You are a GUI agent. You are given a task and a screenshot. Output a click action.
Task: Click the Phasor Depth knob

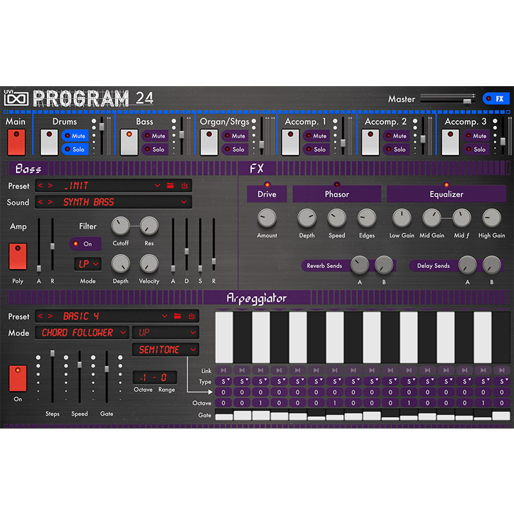coord(307,218)
